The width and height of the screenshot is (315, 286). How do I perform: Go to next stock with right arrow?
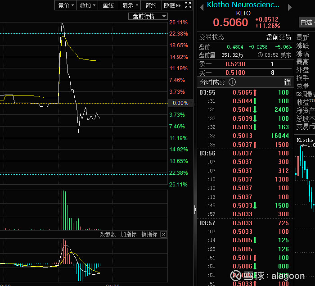tap(289, 8)
